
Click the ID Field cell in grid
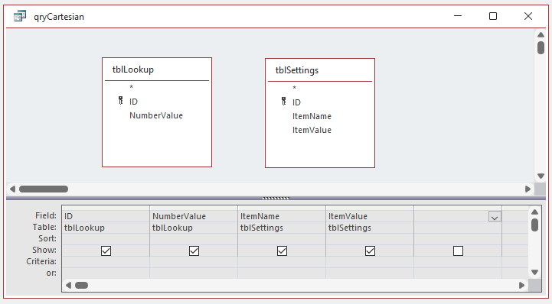pos(106,216)
